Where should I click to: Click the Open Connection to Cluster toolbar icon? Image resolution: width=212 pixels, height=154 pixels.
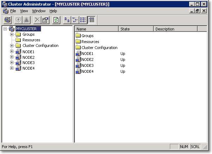pyautogui.click(x=7, y=20)
